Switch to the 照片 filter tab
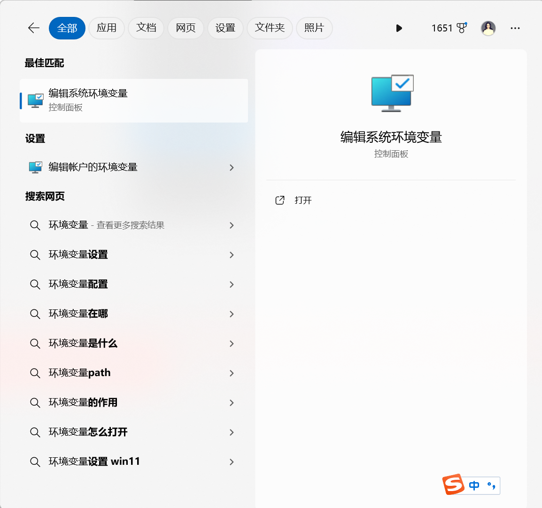 pyautogui.click(x=314, y=28)
